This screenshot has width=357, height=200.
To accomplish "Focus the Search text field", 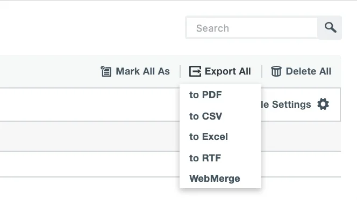I will pyautogui.click(x=252, y=28).
